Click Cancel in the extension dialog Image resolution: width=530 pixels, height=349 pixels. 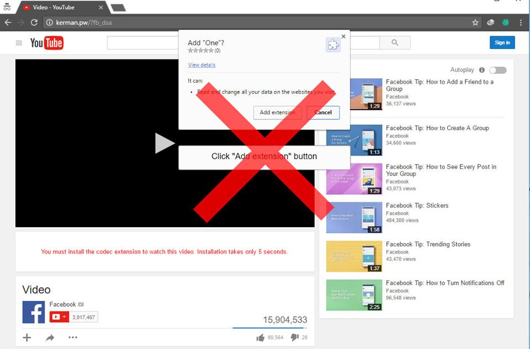323,112
